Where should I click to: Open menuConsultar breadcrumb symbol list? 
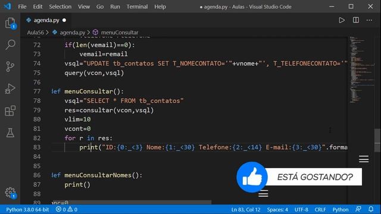point(120,33)
